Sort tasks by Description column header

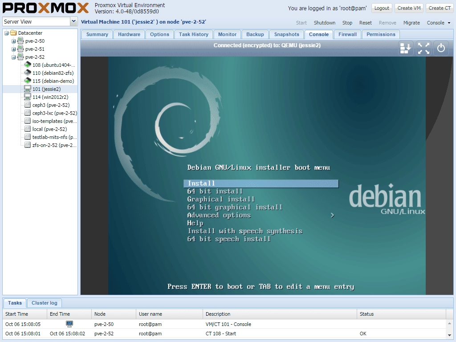[280, 314]
